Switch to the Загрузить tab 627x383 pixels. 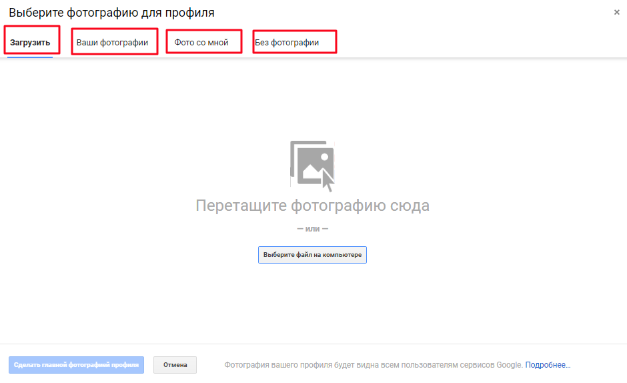tap(30, 43)
